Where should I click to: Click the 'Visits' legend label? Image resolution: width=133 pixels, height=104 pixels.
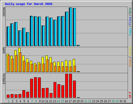130,51
